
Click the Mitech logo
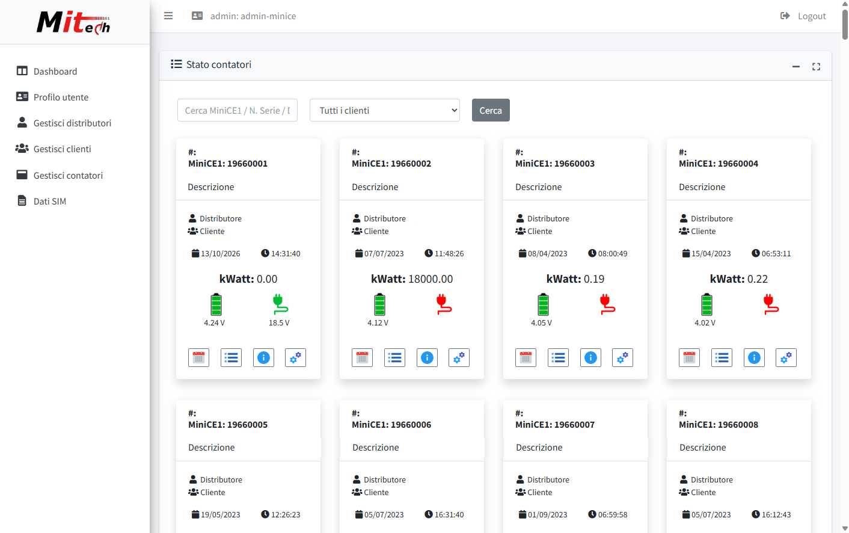[73, 23]
